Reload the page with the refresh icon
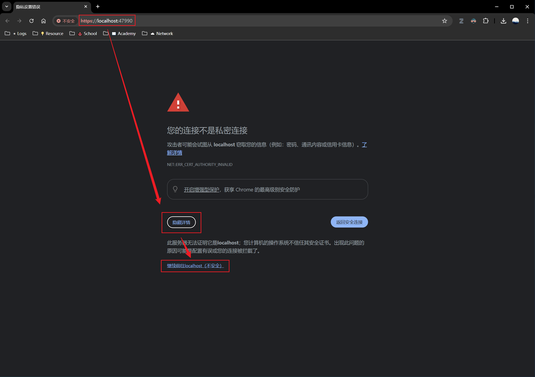 coord(32,21)
